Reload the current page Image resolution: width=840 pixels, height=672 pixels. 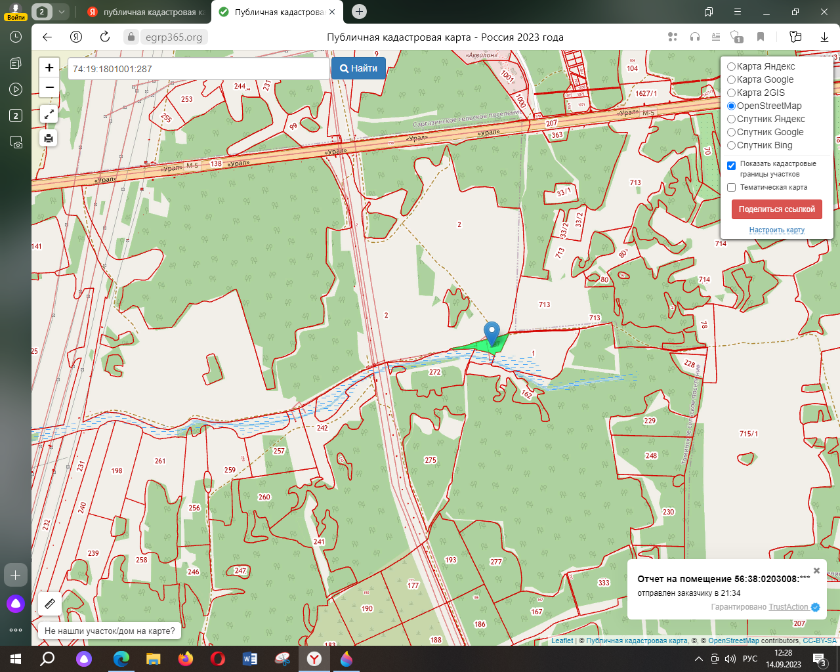(x=105, y=37)
